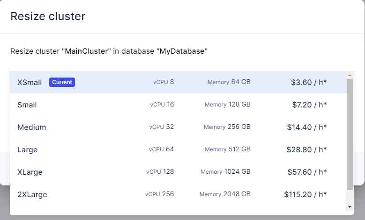Click the MyDatabase name in description
365x220 pixels.
[183, 51]
